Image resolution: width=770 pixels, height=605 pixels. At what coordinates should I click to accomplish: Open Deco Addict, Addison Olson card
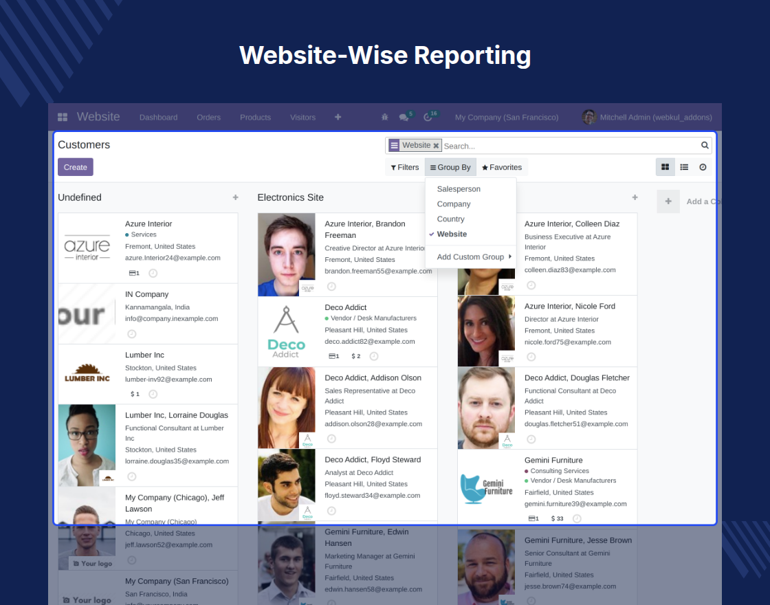point(348,408)
